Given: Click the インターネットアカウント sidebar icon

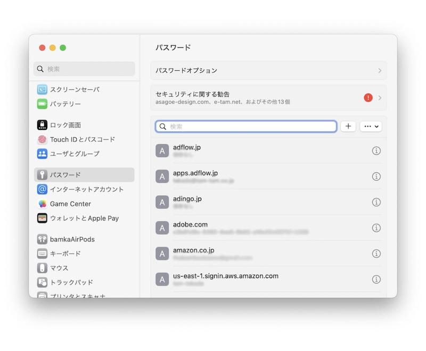Looking at the screenshot, I should point(43,189).
